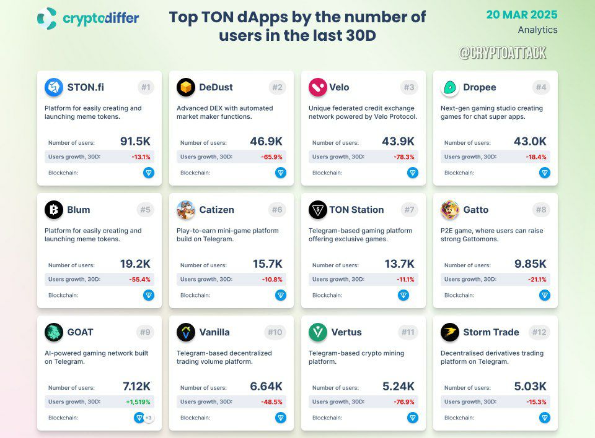Click the Velo pink logo icon

[318, 87]
